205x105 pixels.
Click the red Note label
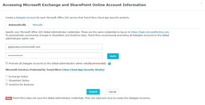pos(9,98)
